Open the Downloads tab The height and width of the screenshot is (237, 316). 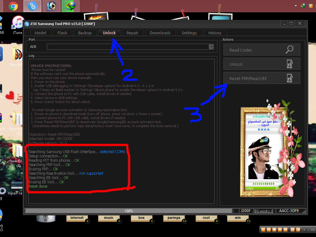[x=160, y=33]
